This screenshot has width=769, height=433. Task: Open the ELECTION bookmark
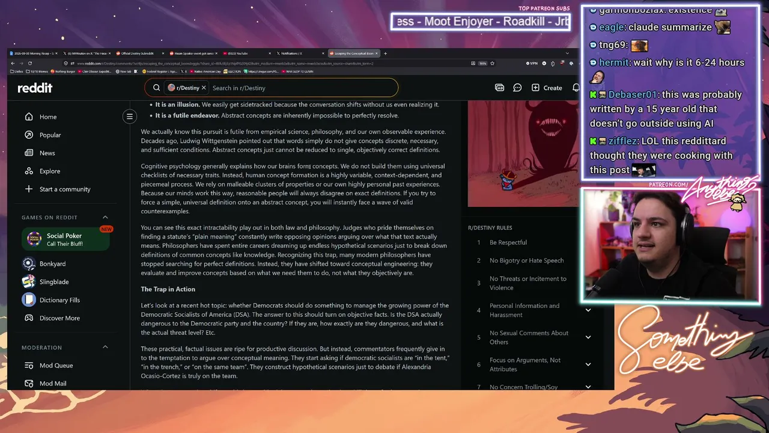[234, 71]
